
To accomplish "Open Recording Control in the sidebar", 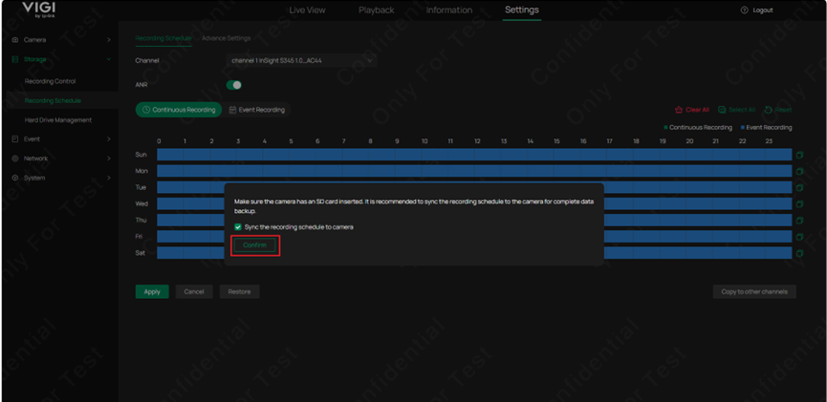I will [x=50, y=82].
